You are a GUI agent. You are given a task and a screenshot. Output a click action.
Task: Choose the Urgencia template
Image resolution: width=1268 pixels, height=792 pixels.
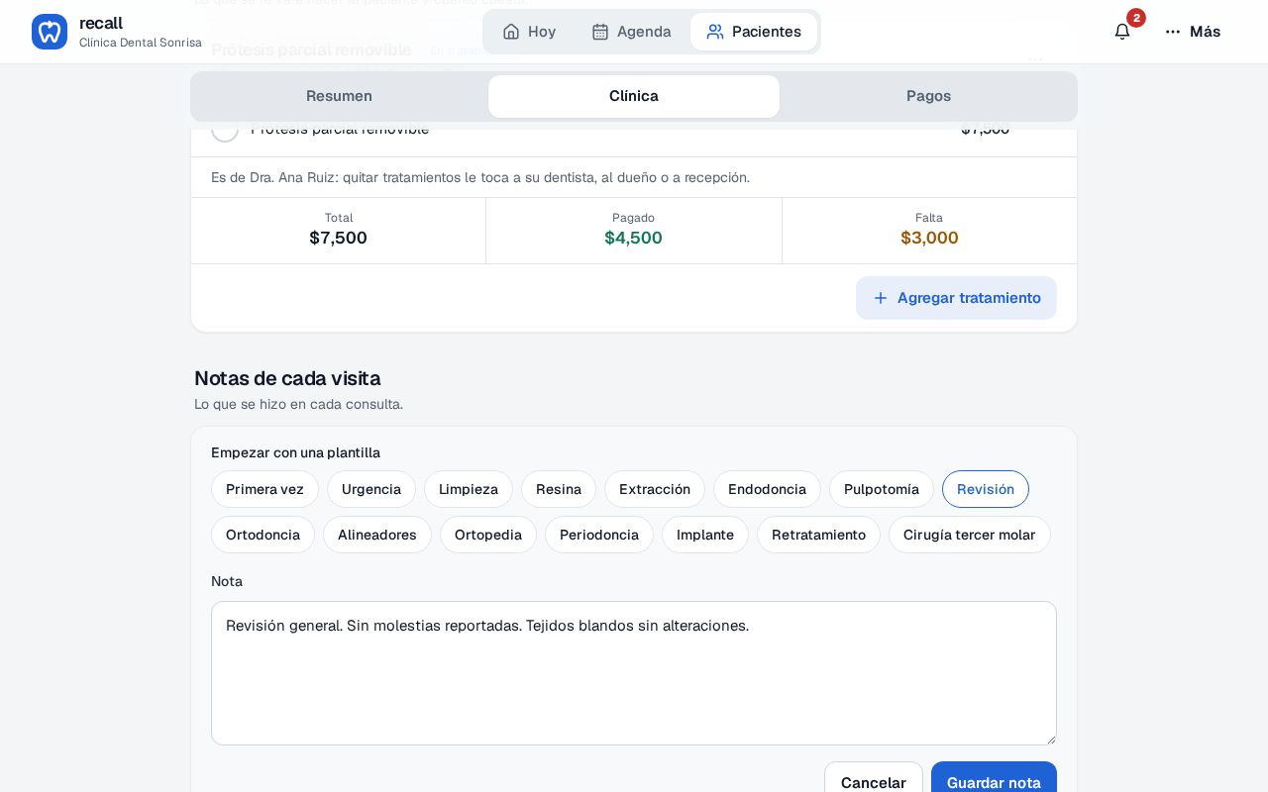(371, 489)
